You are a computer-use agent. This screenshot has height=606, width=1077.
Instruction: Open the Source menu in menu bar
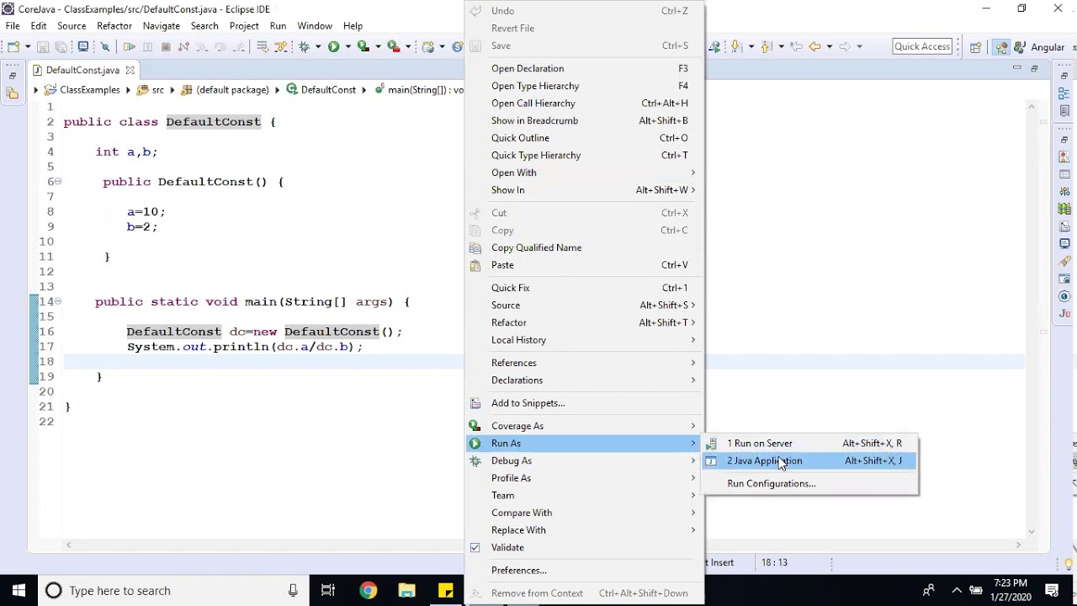(72, 26)
